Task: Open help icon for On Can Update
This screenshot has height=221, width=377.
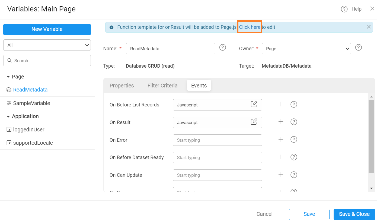Action: [x=294, y=175]
